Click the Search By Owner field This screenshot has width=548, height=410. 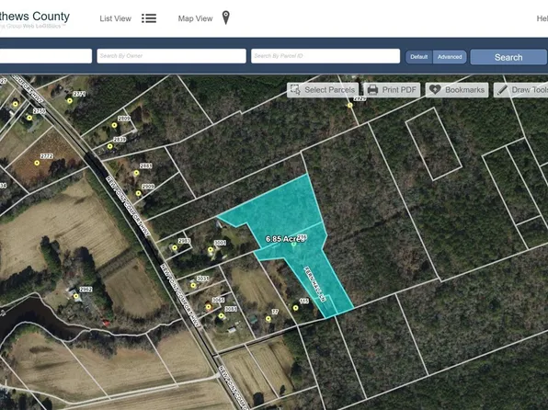coord(171,56)
